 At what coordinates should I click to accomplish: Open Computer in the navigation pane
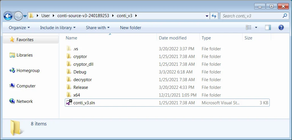26,86
